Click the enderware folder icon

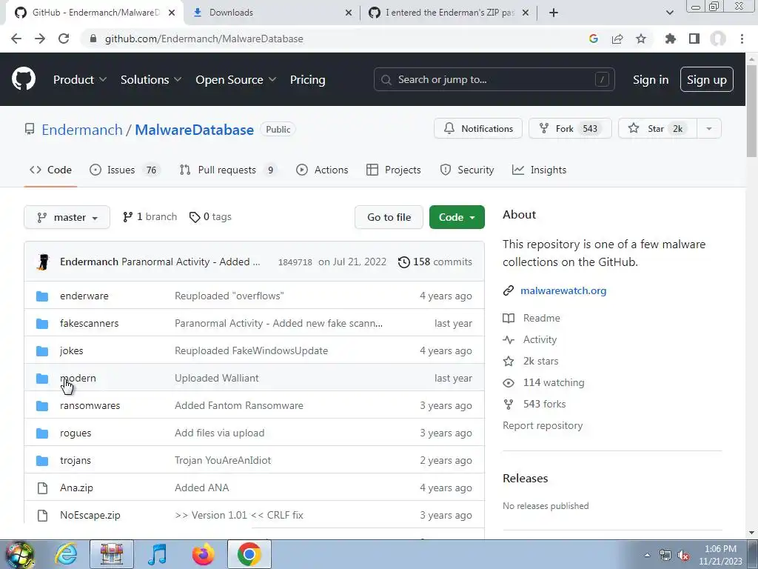(42, 296)
